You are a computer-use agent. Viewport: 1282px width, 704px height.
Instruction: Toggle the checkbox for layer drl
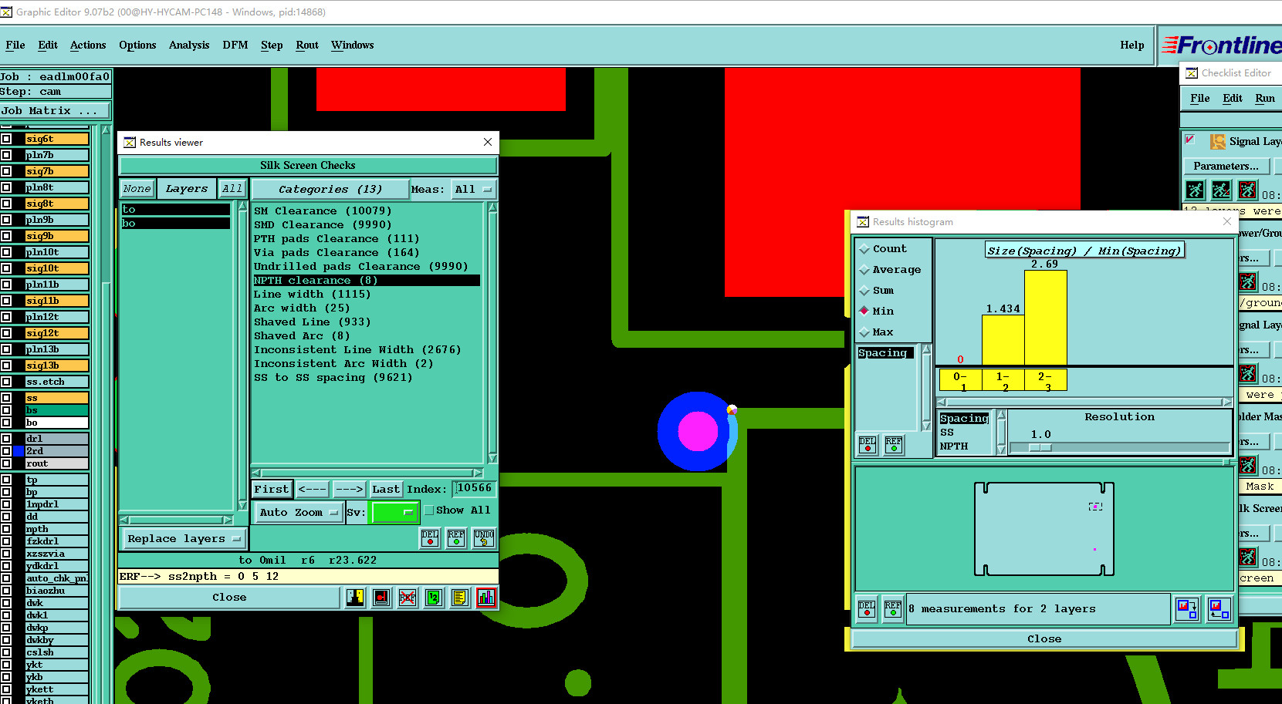6,439
